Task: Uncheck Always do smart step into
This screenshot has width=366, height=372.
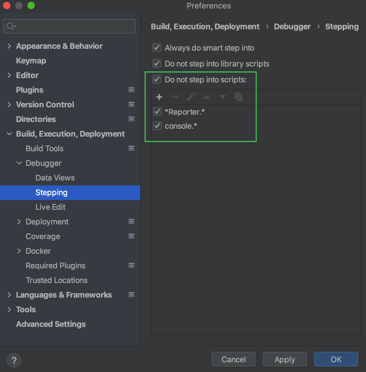Action: coord(156,48)
